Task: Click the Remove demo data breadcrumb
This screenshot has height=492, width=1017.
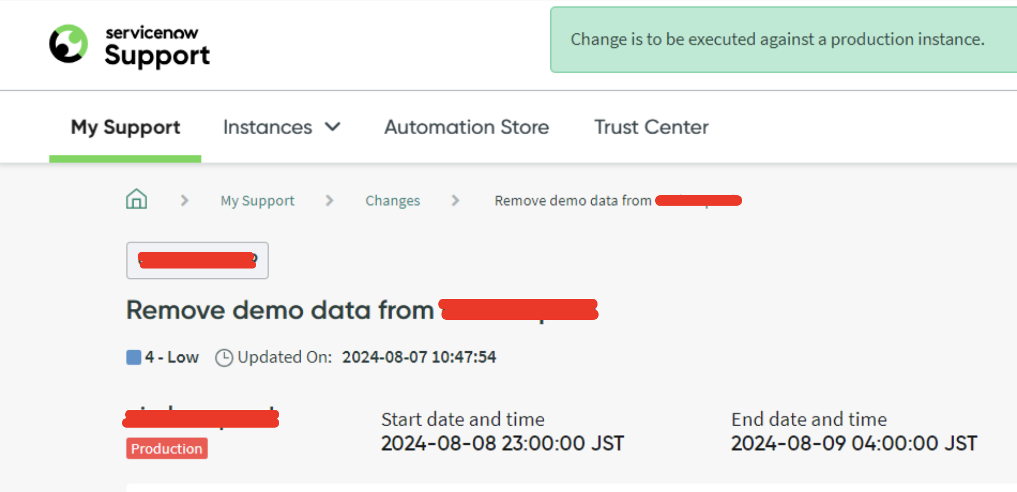Action: [x=572, y=200]
